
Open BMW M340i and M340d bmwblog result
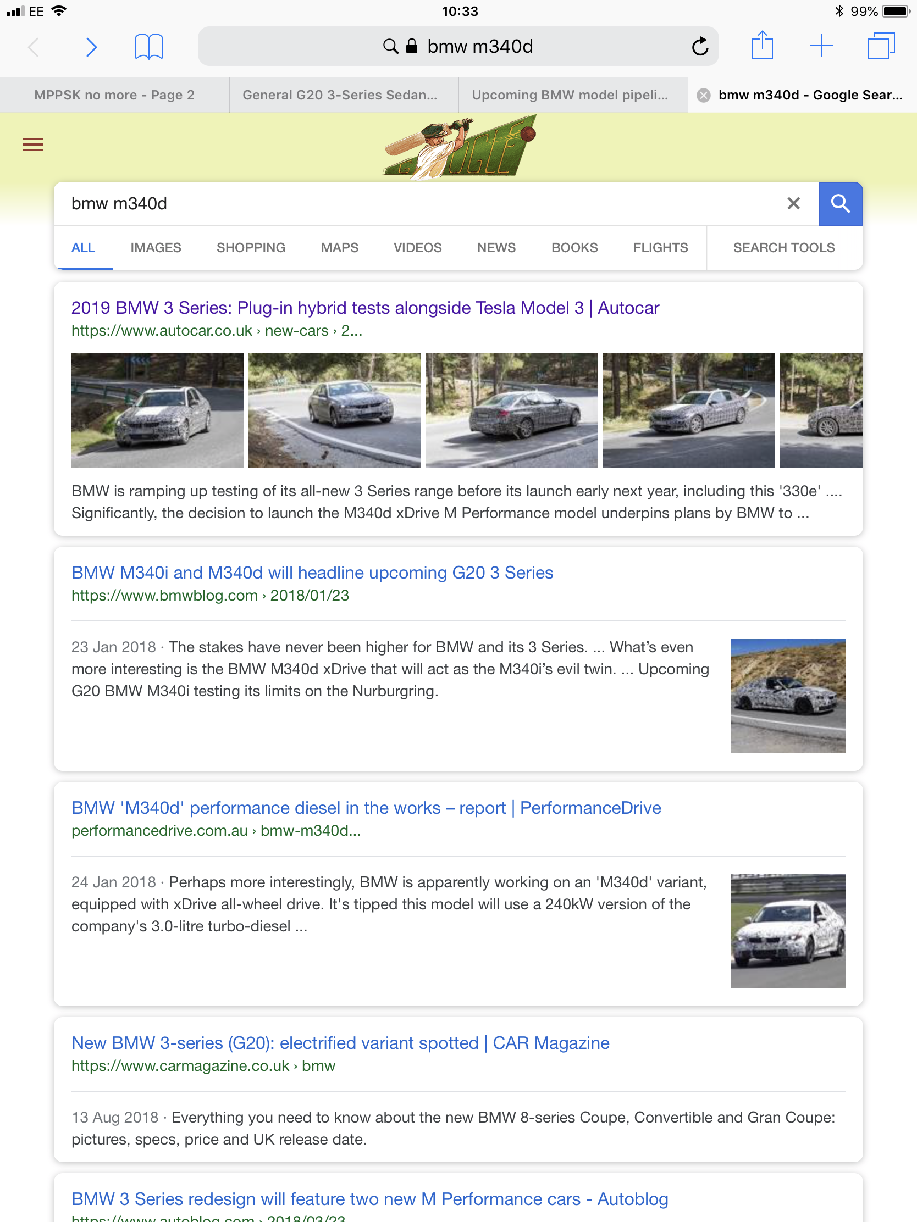(312, 573)
